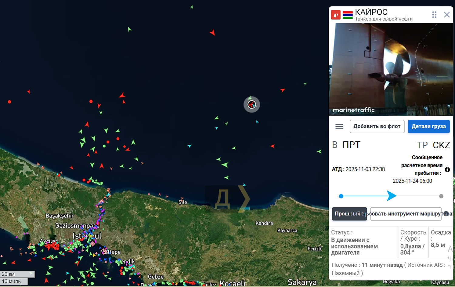
Task: Click the dark 'Прошлый' track button
Action: (x=349, y=214)
